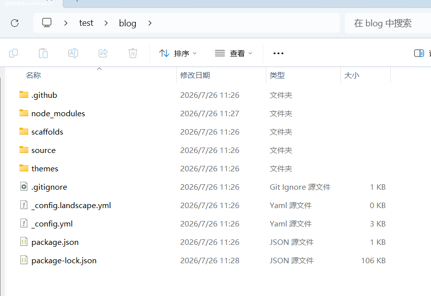The width and height of the screenshot is (431, 296).
Task: Sort by 修改日期 column header
Action: pos(195,75)
